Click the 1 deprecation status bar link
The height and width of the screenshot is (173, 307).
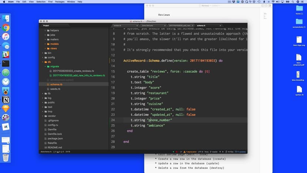[192, 152]
